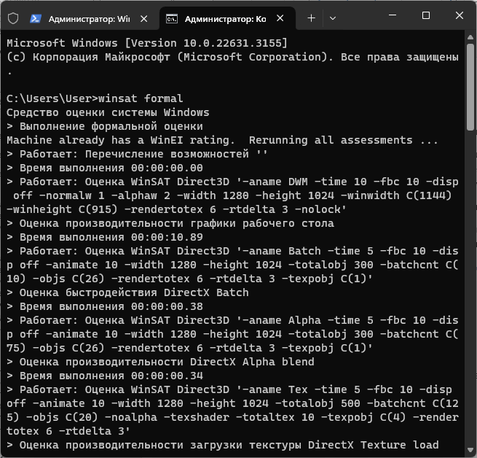Expand the new-tab profiles dropdown chevron
The image size is (477, 458).
pyautogui.click(x=333, y=18)
